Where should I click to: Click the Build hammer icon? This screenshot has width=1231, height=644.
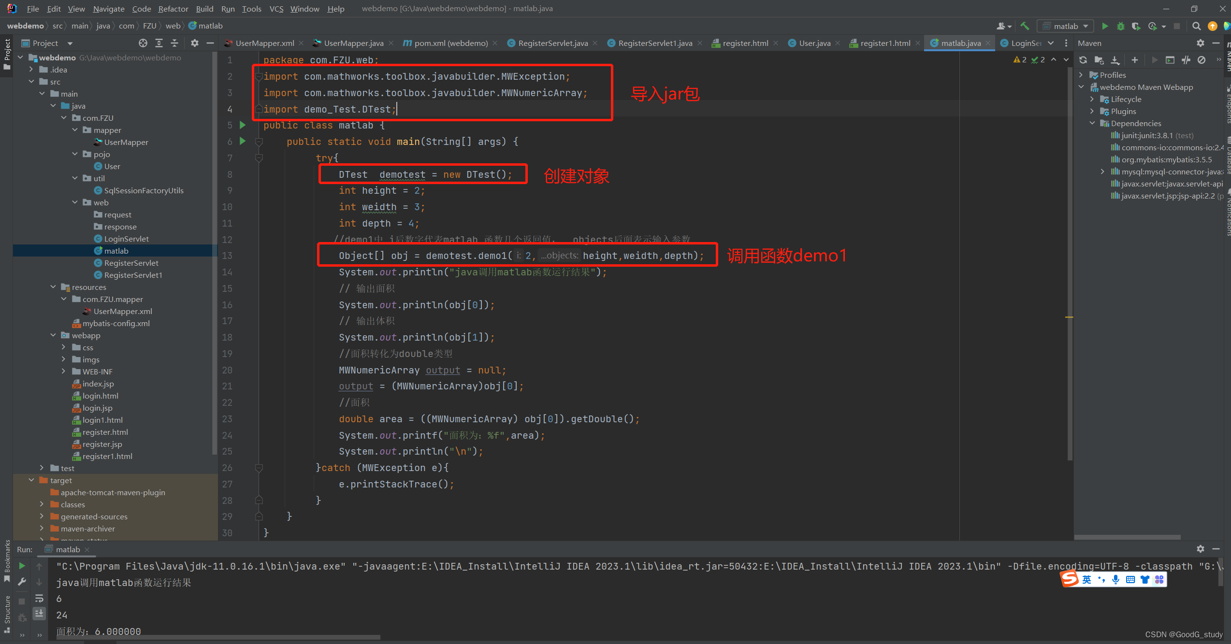point(1025,26)
